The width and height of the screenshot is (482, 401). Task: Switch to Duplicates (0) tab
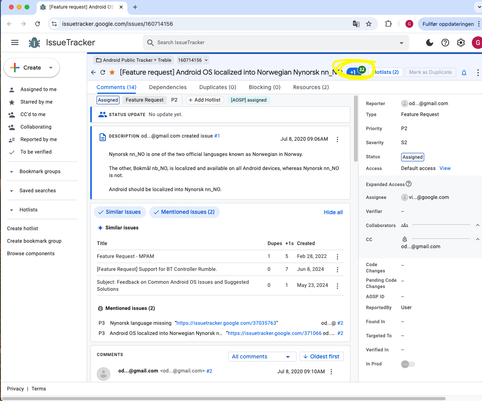pos(218,88)
